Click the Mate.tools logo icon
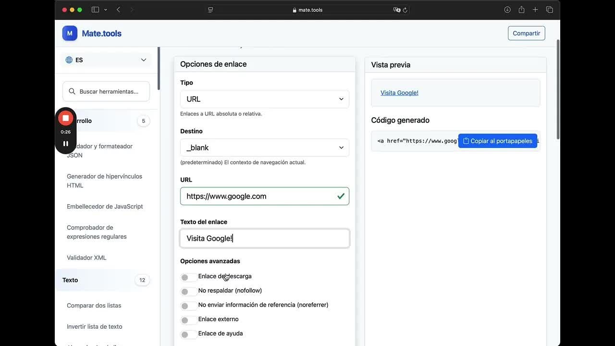The width and height of the screenshot is (615, 346). click(x=70, y=33)
